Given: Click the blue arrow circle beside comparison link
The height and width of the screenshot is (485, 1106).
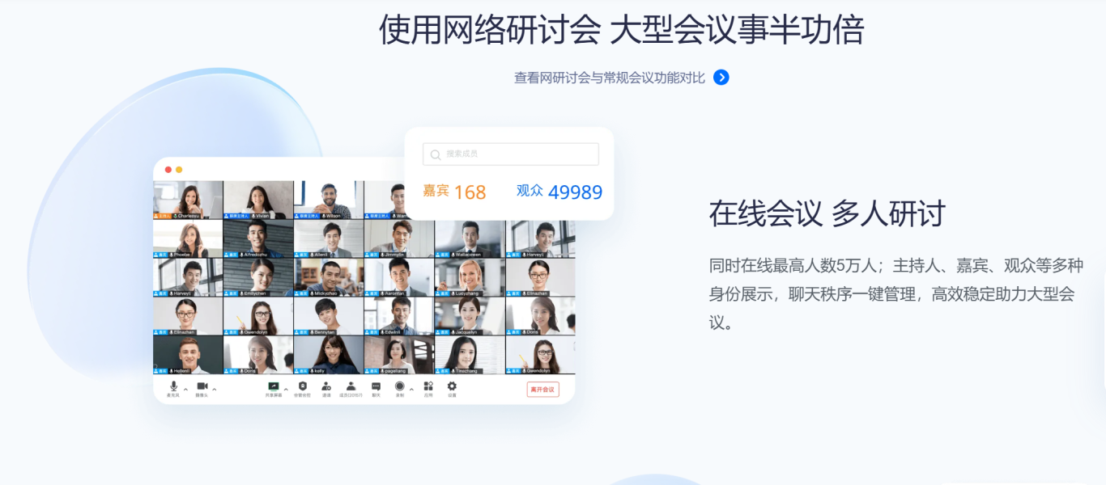Looking at the screenshot, I should [x=721, y=78].
